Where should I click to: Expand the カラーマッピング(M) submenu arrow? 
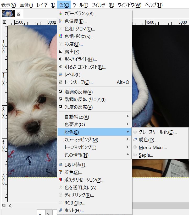point(128,139)
